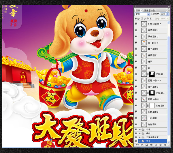This screenshot has height=153, width=173.
Task: Click mask link chain on 元宝 layer under 旺
Action: pyautogui.click(x=148, y=74)
